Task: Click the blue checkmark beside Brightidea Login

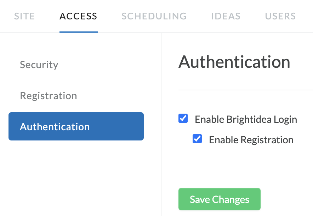Action: 183,118
